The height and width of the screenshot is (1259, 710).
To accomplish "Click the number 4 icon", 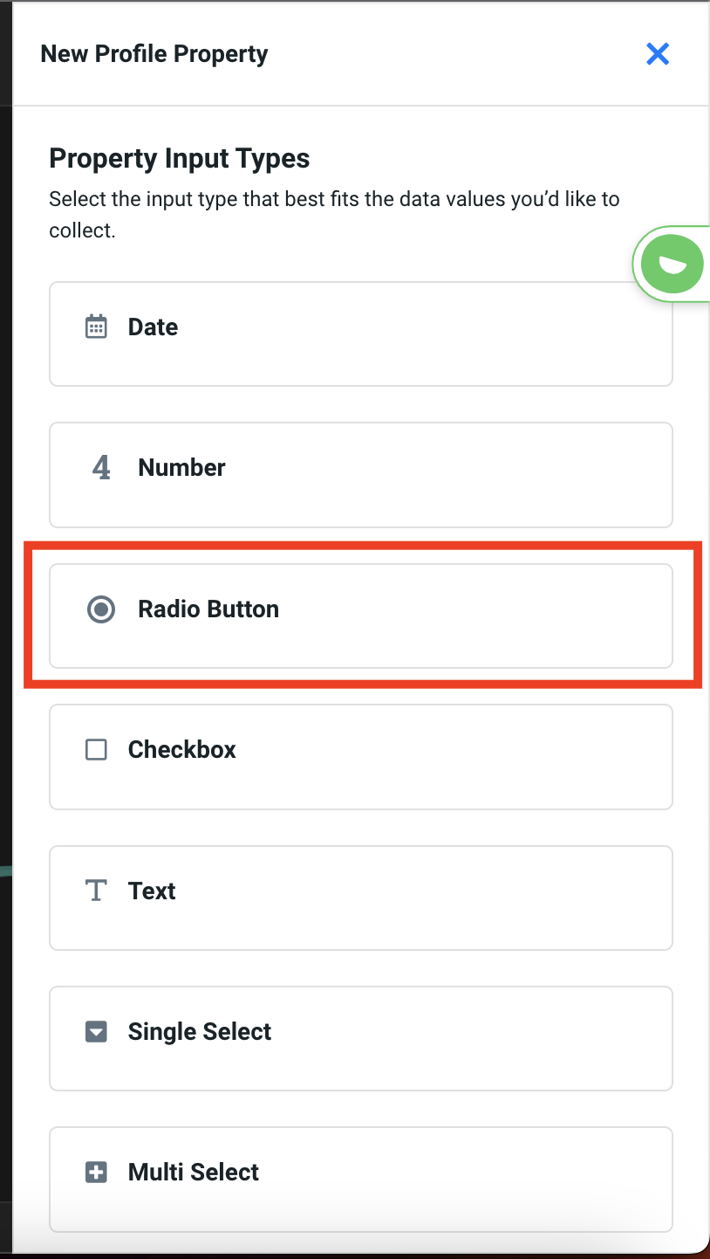I will 101,468.
